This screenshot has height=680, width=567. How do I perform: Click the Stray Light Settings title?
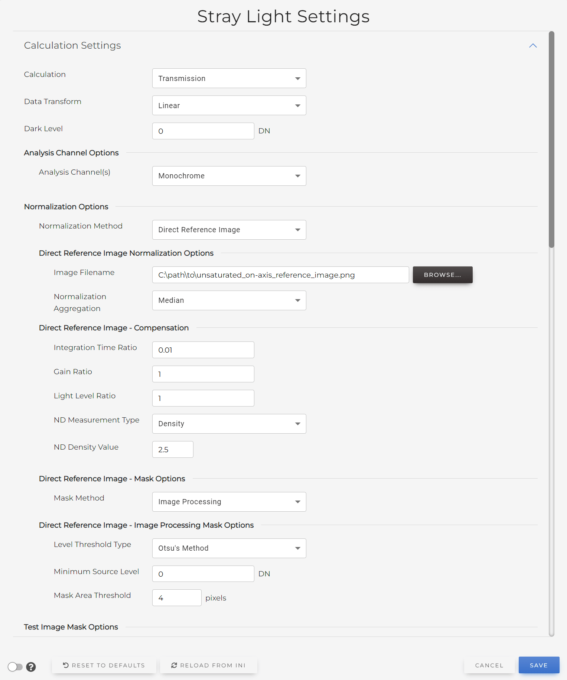[283, 16]
